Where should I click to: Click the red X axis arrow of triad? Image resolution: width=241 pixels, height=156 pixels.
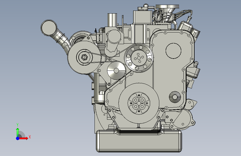click(23, 138)
